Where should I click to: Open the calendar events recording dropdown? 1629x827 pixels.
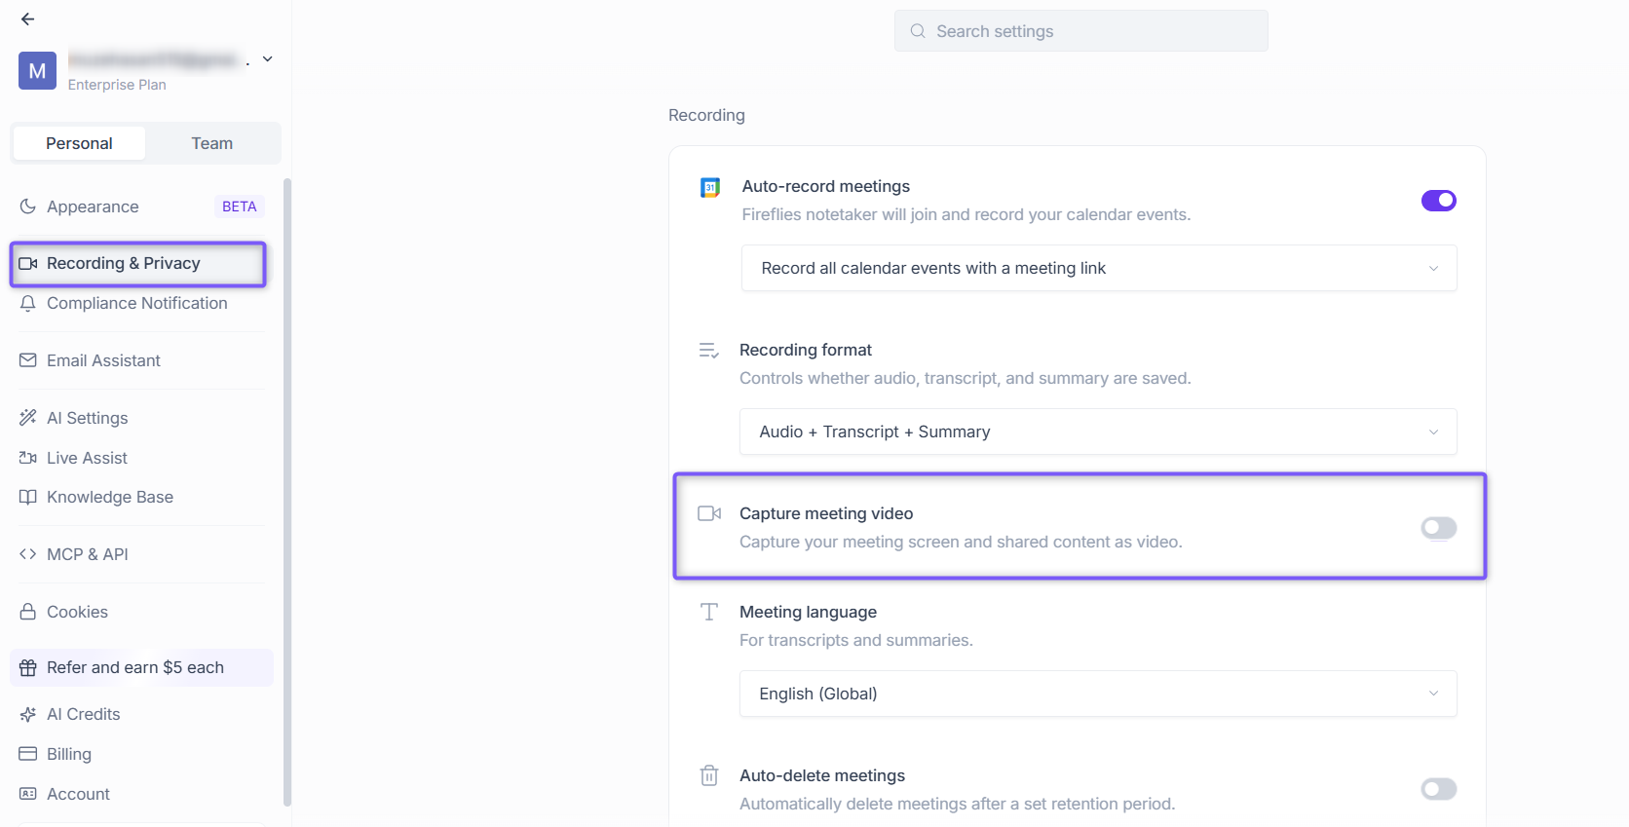[1099, 268]
